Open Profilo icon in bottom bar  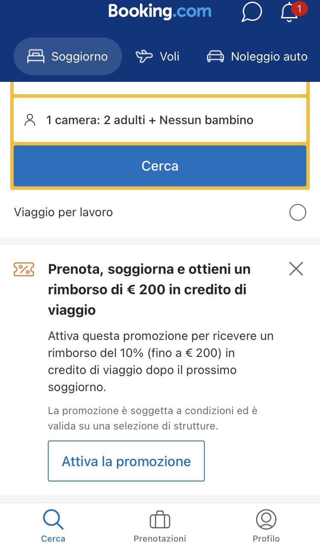266,520
